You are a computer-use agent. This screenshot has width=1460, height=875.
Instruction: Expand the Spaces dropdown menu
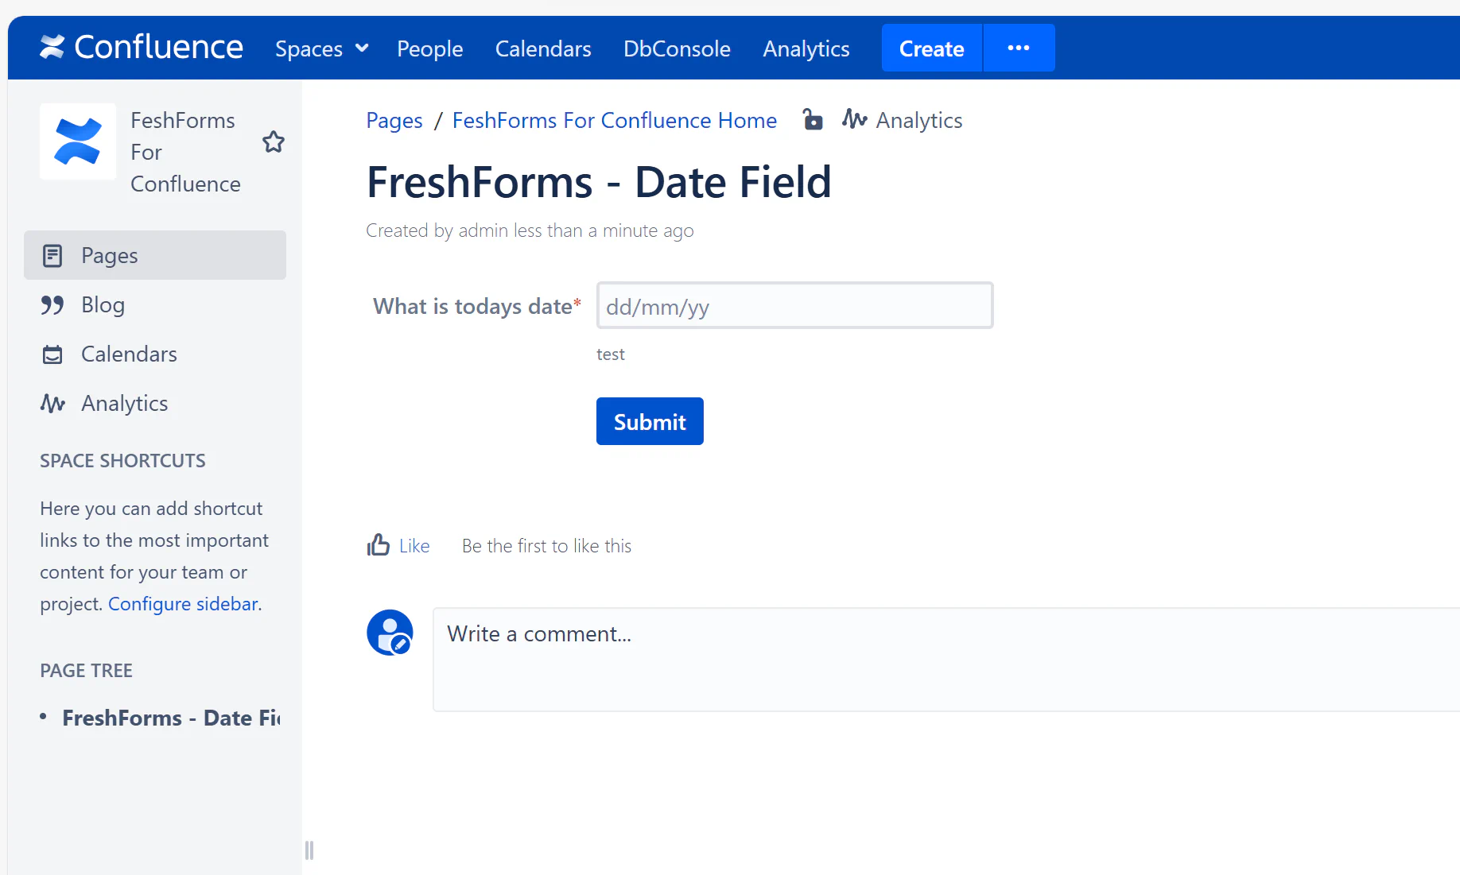322,48
